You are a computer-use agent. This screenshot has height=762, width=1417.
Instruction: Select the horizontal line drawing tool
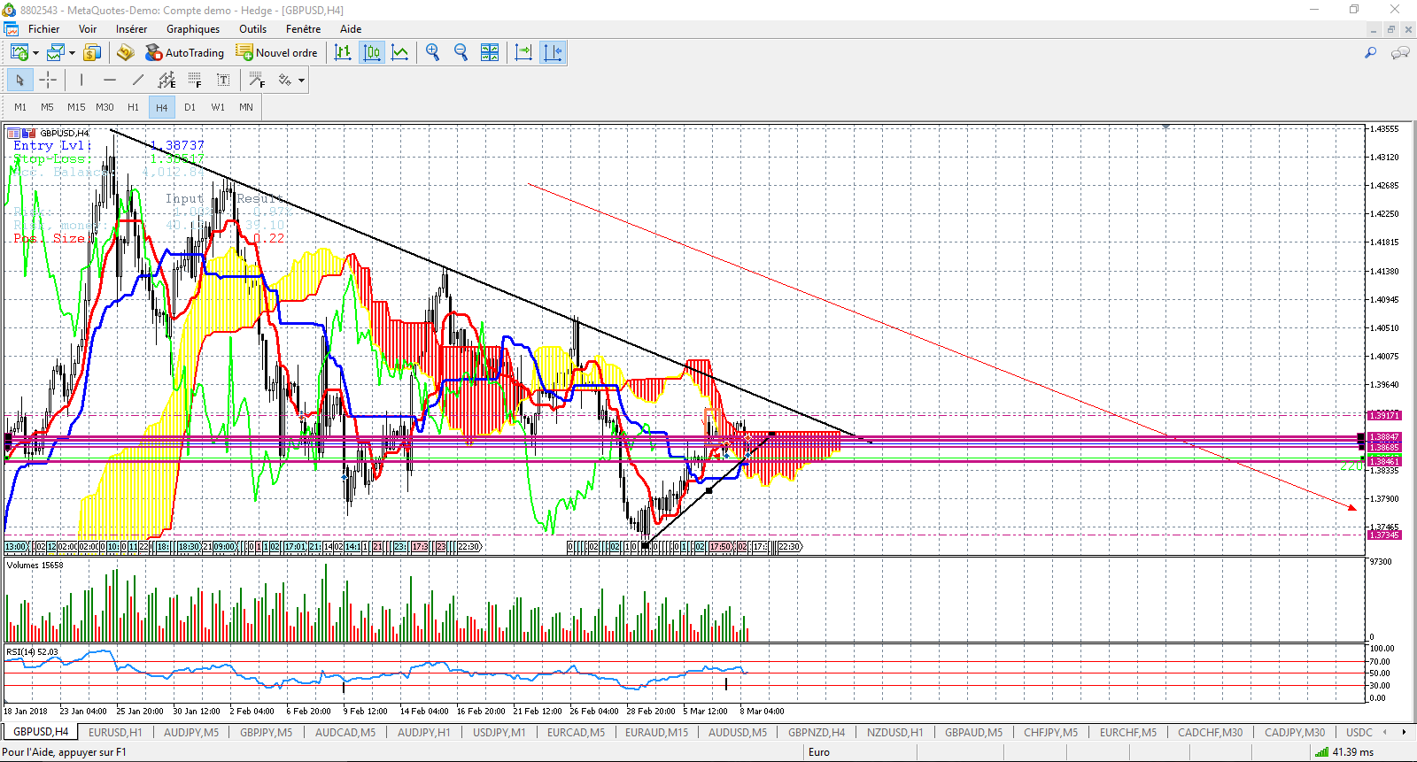(x=110, y=80)
